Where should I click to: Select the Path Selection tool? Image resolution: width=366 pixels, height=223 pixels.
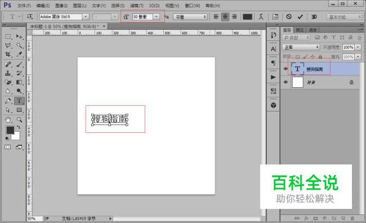click(8, 110)
